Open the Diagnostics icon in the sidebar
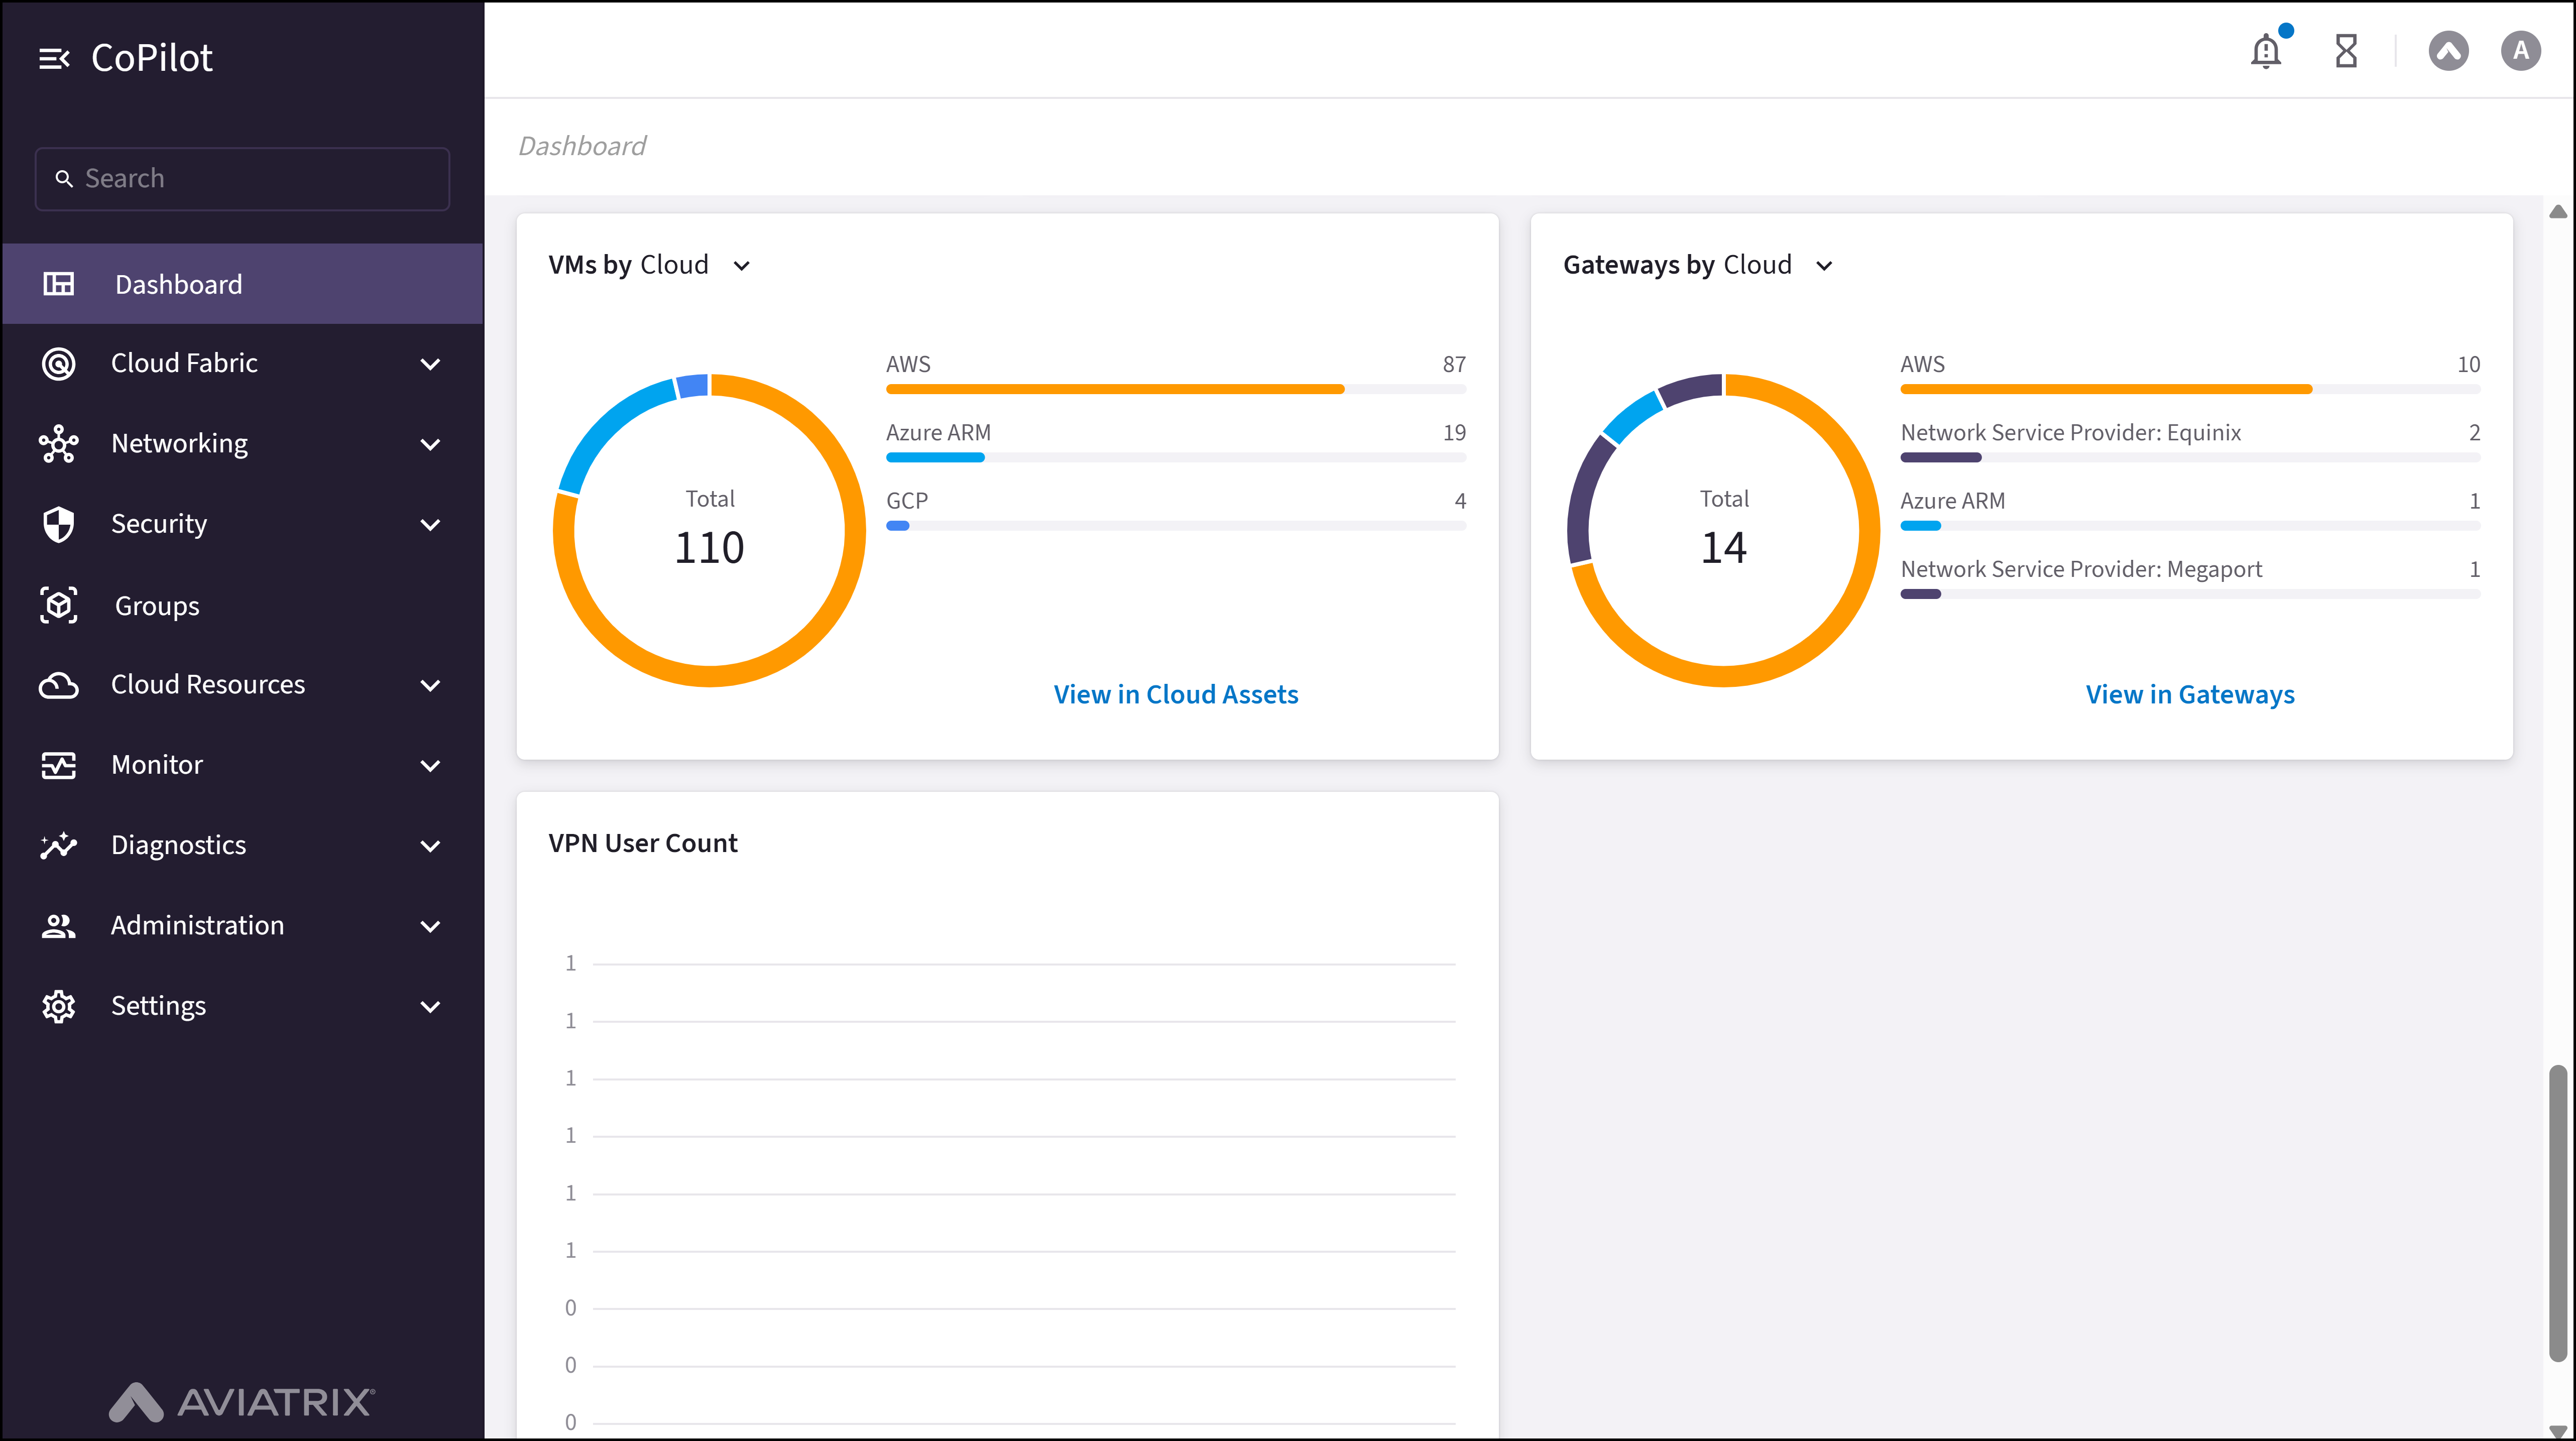Viewport: 2576px width, 1441px height. coord(59,844)
